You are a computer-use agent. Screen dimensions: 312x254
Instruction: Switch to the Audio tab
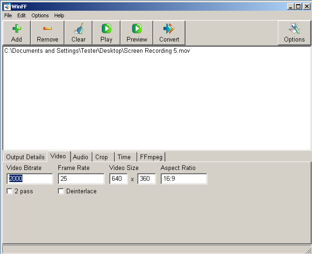click(80, 157)
